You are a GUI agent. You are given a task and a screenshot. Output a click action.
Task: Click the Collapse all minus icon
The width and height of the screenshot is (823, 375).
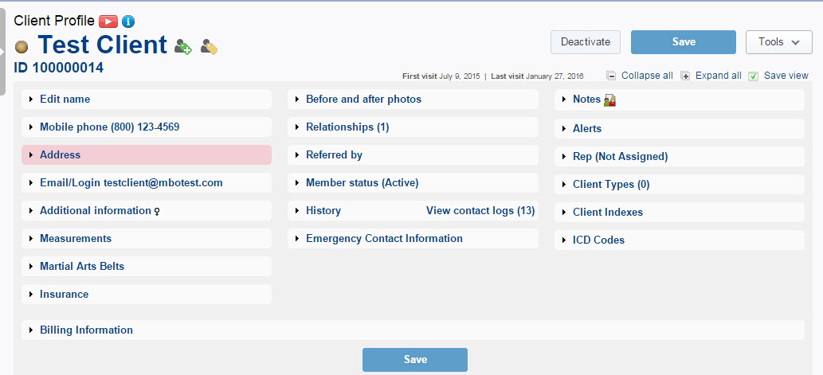point(611,76)
